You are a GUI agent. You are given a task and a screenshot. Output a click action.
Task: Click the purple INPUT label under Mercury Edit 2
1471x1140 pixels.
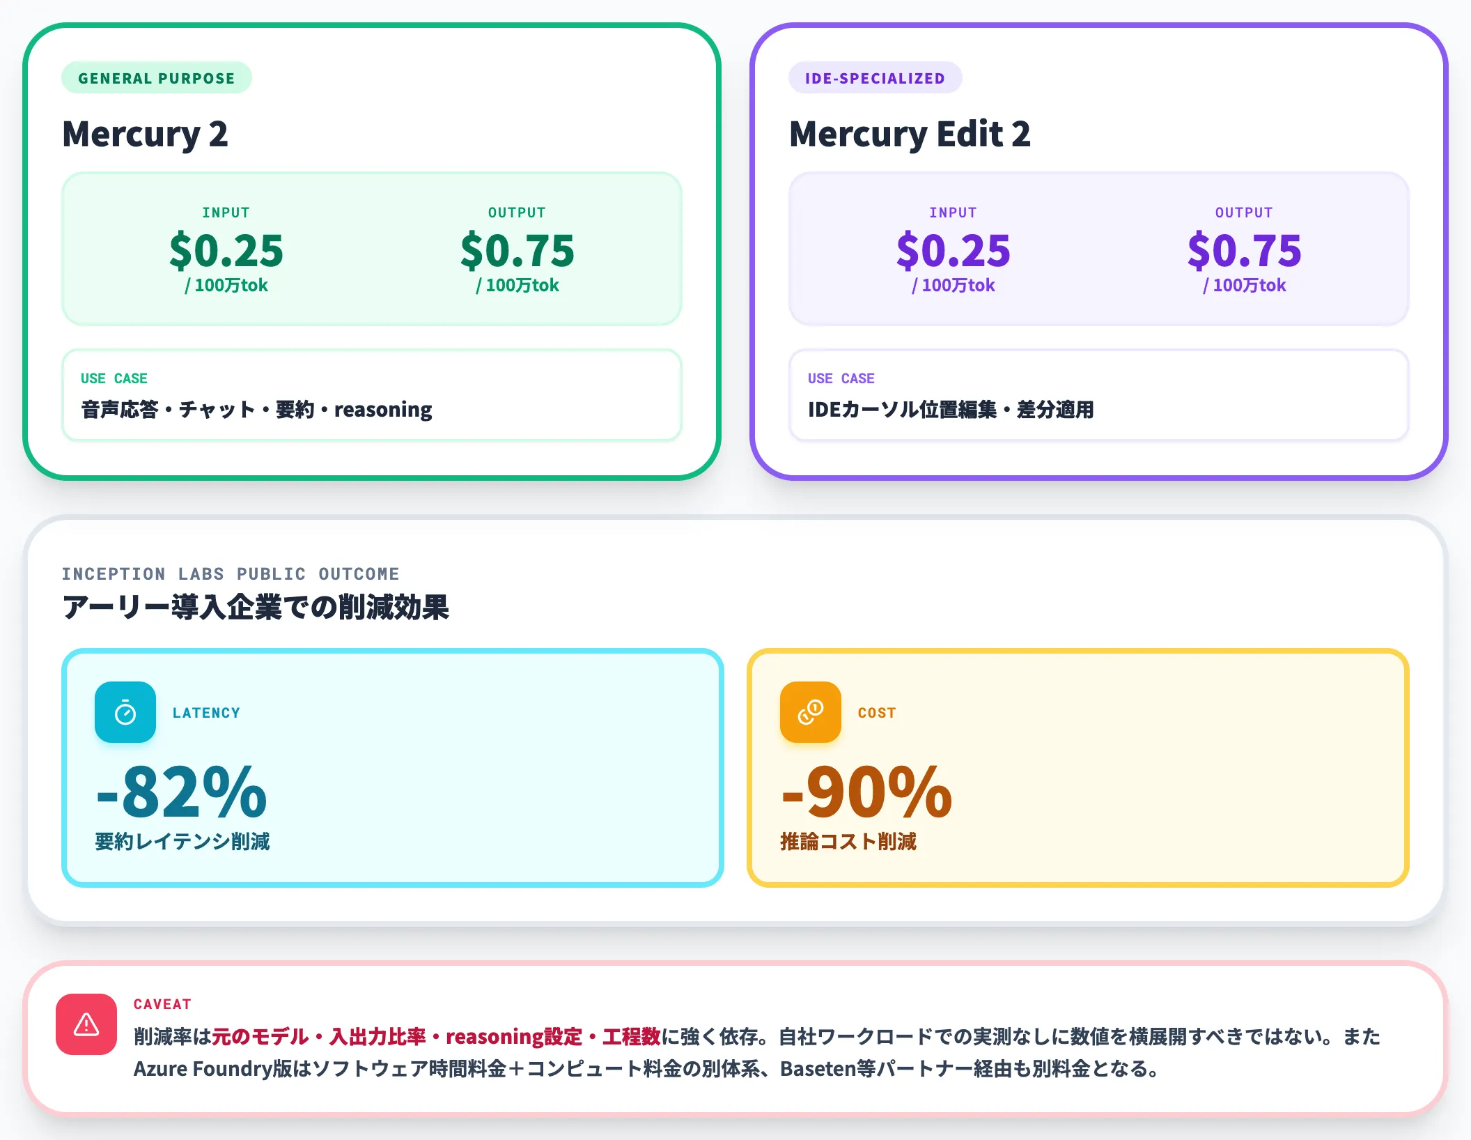pyautogui.click(x=954, y=213)
